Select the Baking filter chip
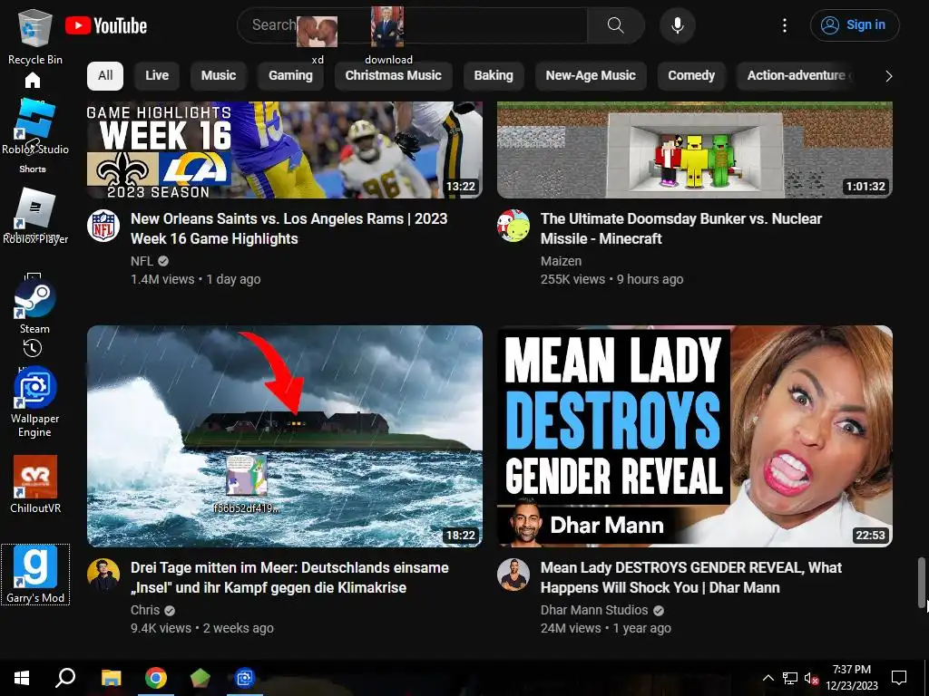This screenshot has height=696, width=929. click(494, 76)
